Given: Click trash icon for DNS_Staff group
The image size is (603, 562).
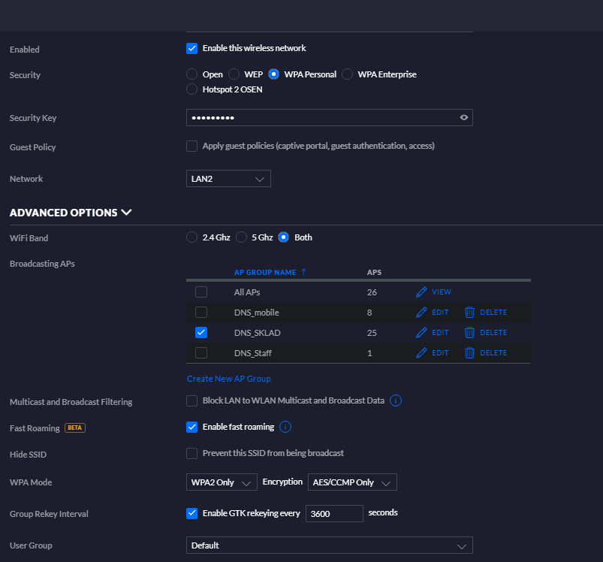Looking at the screenshot, I should coord(469,352).
